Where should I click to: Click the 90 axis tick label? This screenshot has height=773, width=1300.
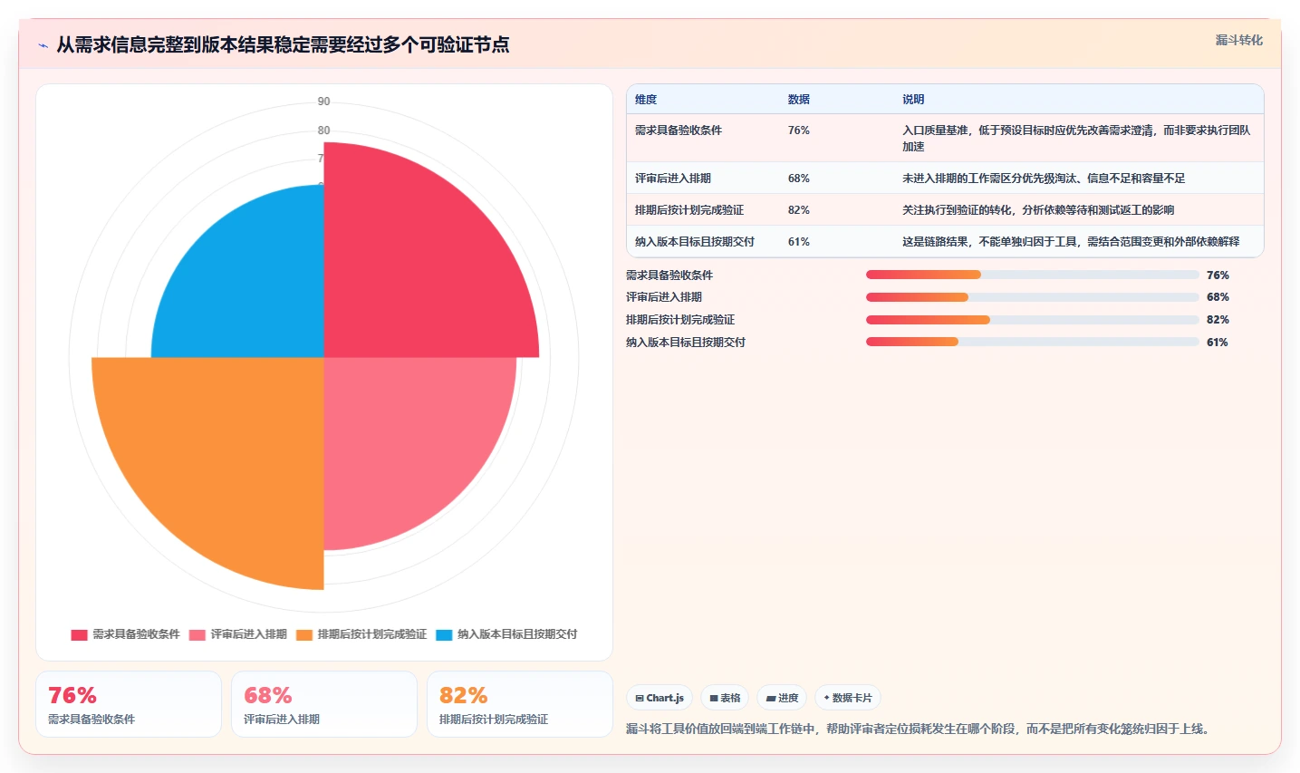pos(323,101)
